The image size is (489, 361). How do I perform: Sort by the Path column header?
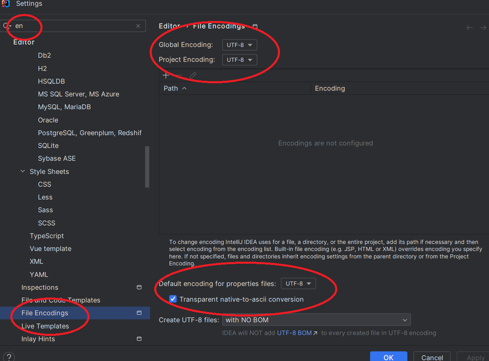click(x=235, y=89)
